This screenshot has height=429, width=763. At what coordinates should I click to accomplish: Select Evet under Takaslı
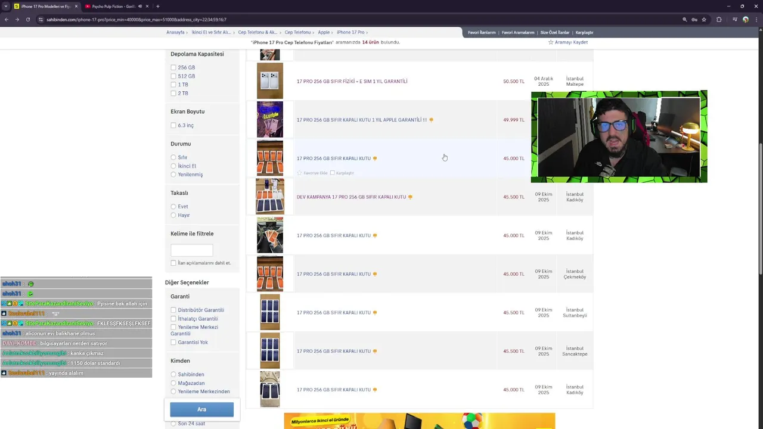coord(173,207)
